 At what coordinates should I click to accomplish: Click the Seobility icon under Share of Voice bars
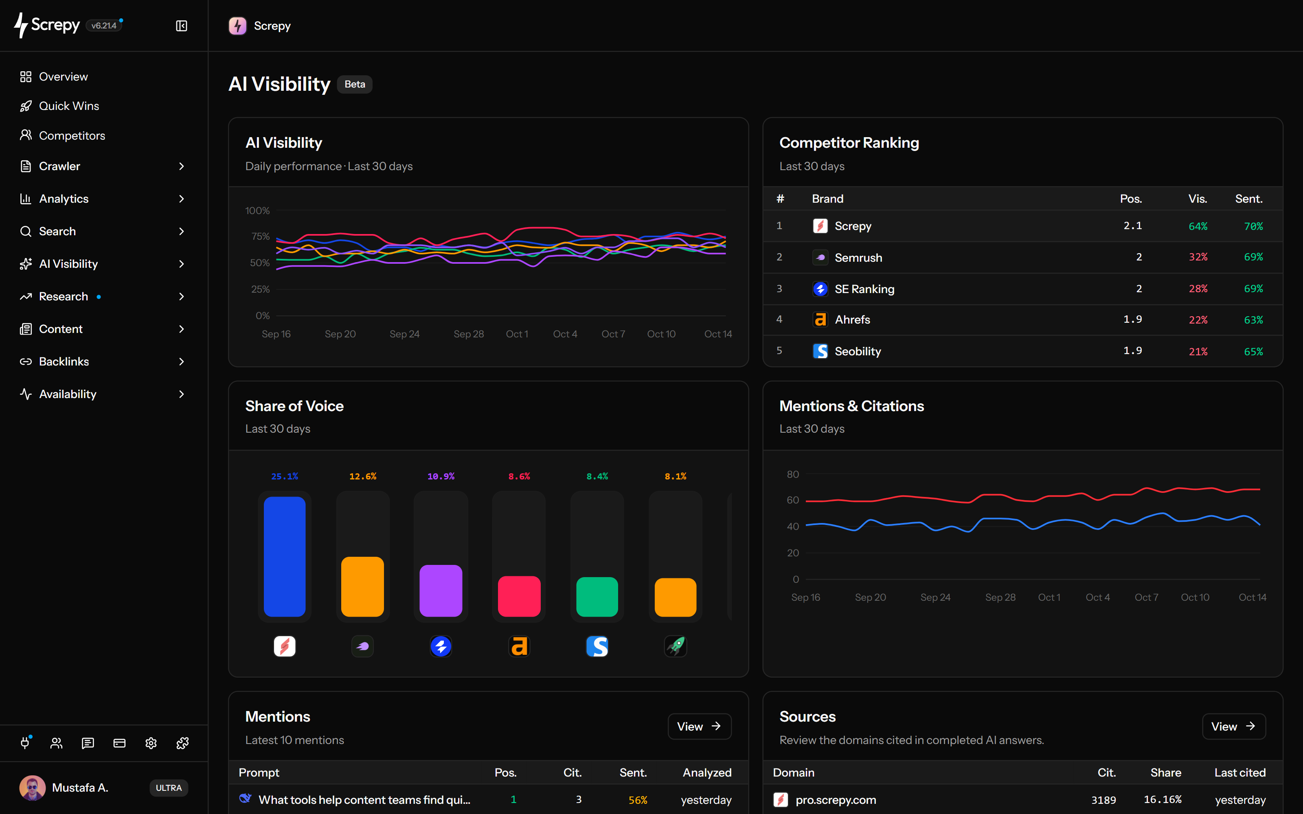[x=597, y=646]
